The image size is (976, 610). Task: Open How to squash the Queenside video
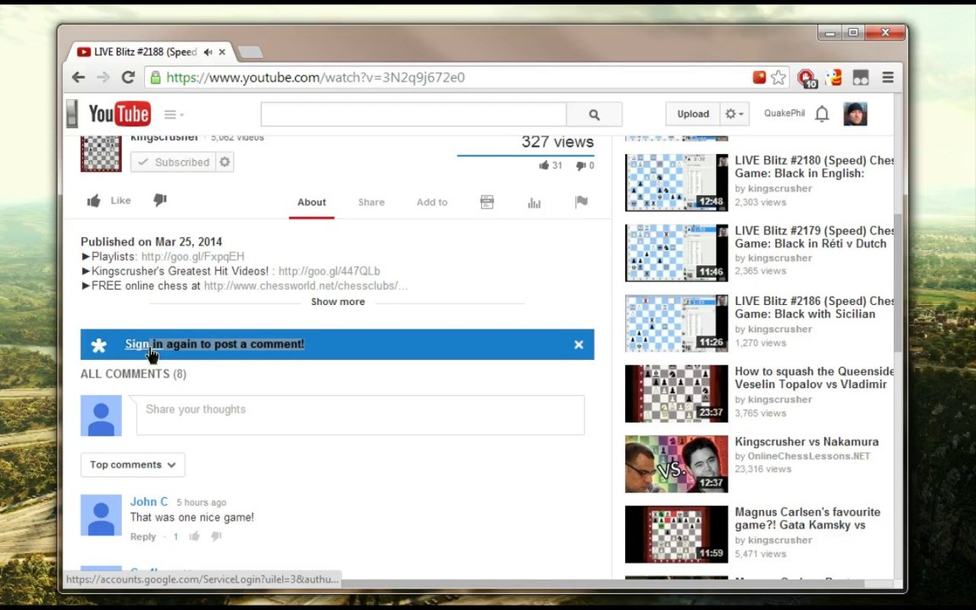tap(814, 378)
